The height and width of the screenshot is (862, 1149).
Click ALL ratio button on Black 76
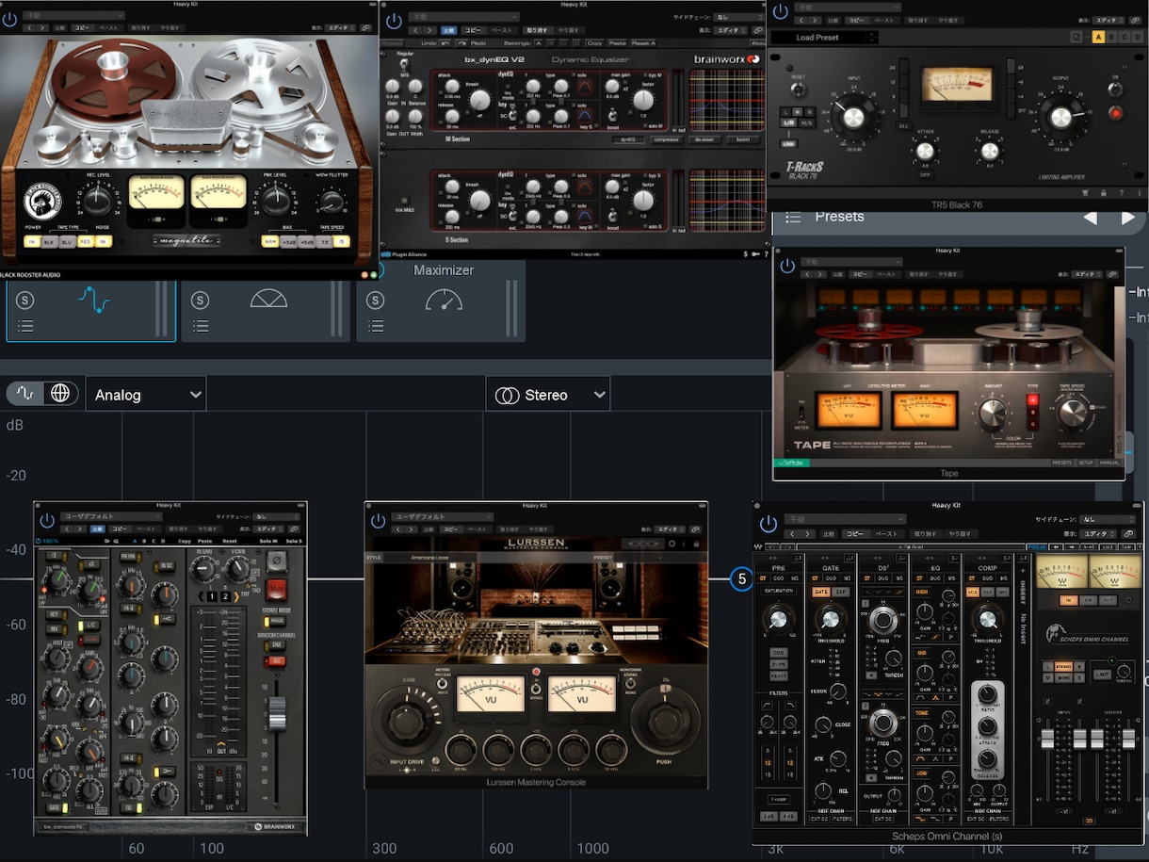pos(903,125)
